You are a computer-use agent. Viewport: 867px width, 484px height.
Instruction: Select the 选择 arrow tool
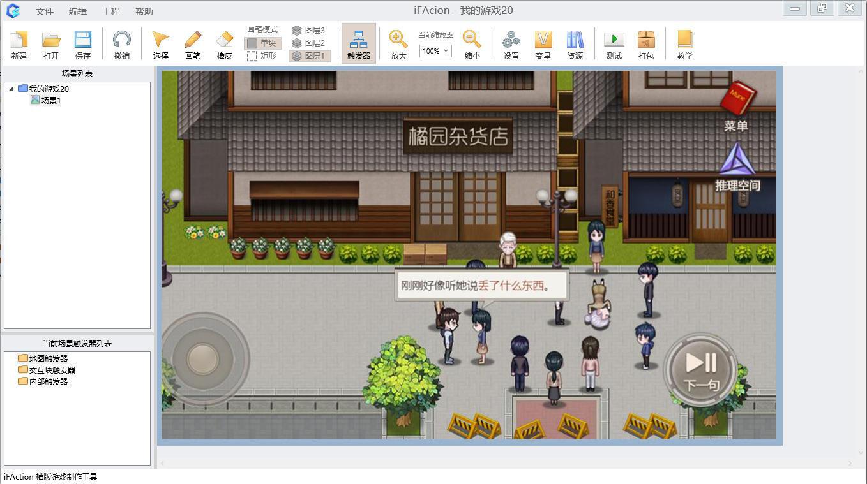click(x=161, y=45)
